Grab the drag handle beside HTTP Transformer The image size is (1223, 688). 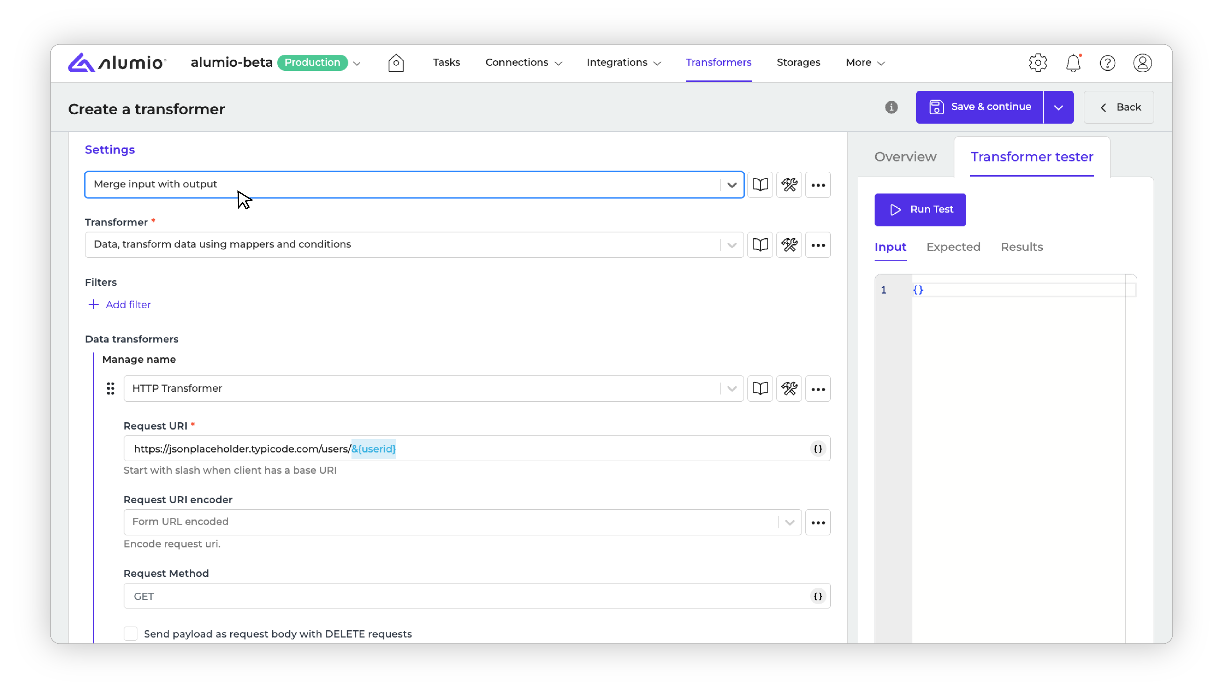(x=111, y=388)
